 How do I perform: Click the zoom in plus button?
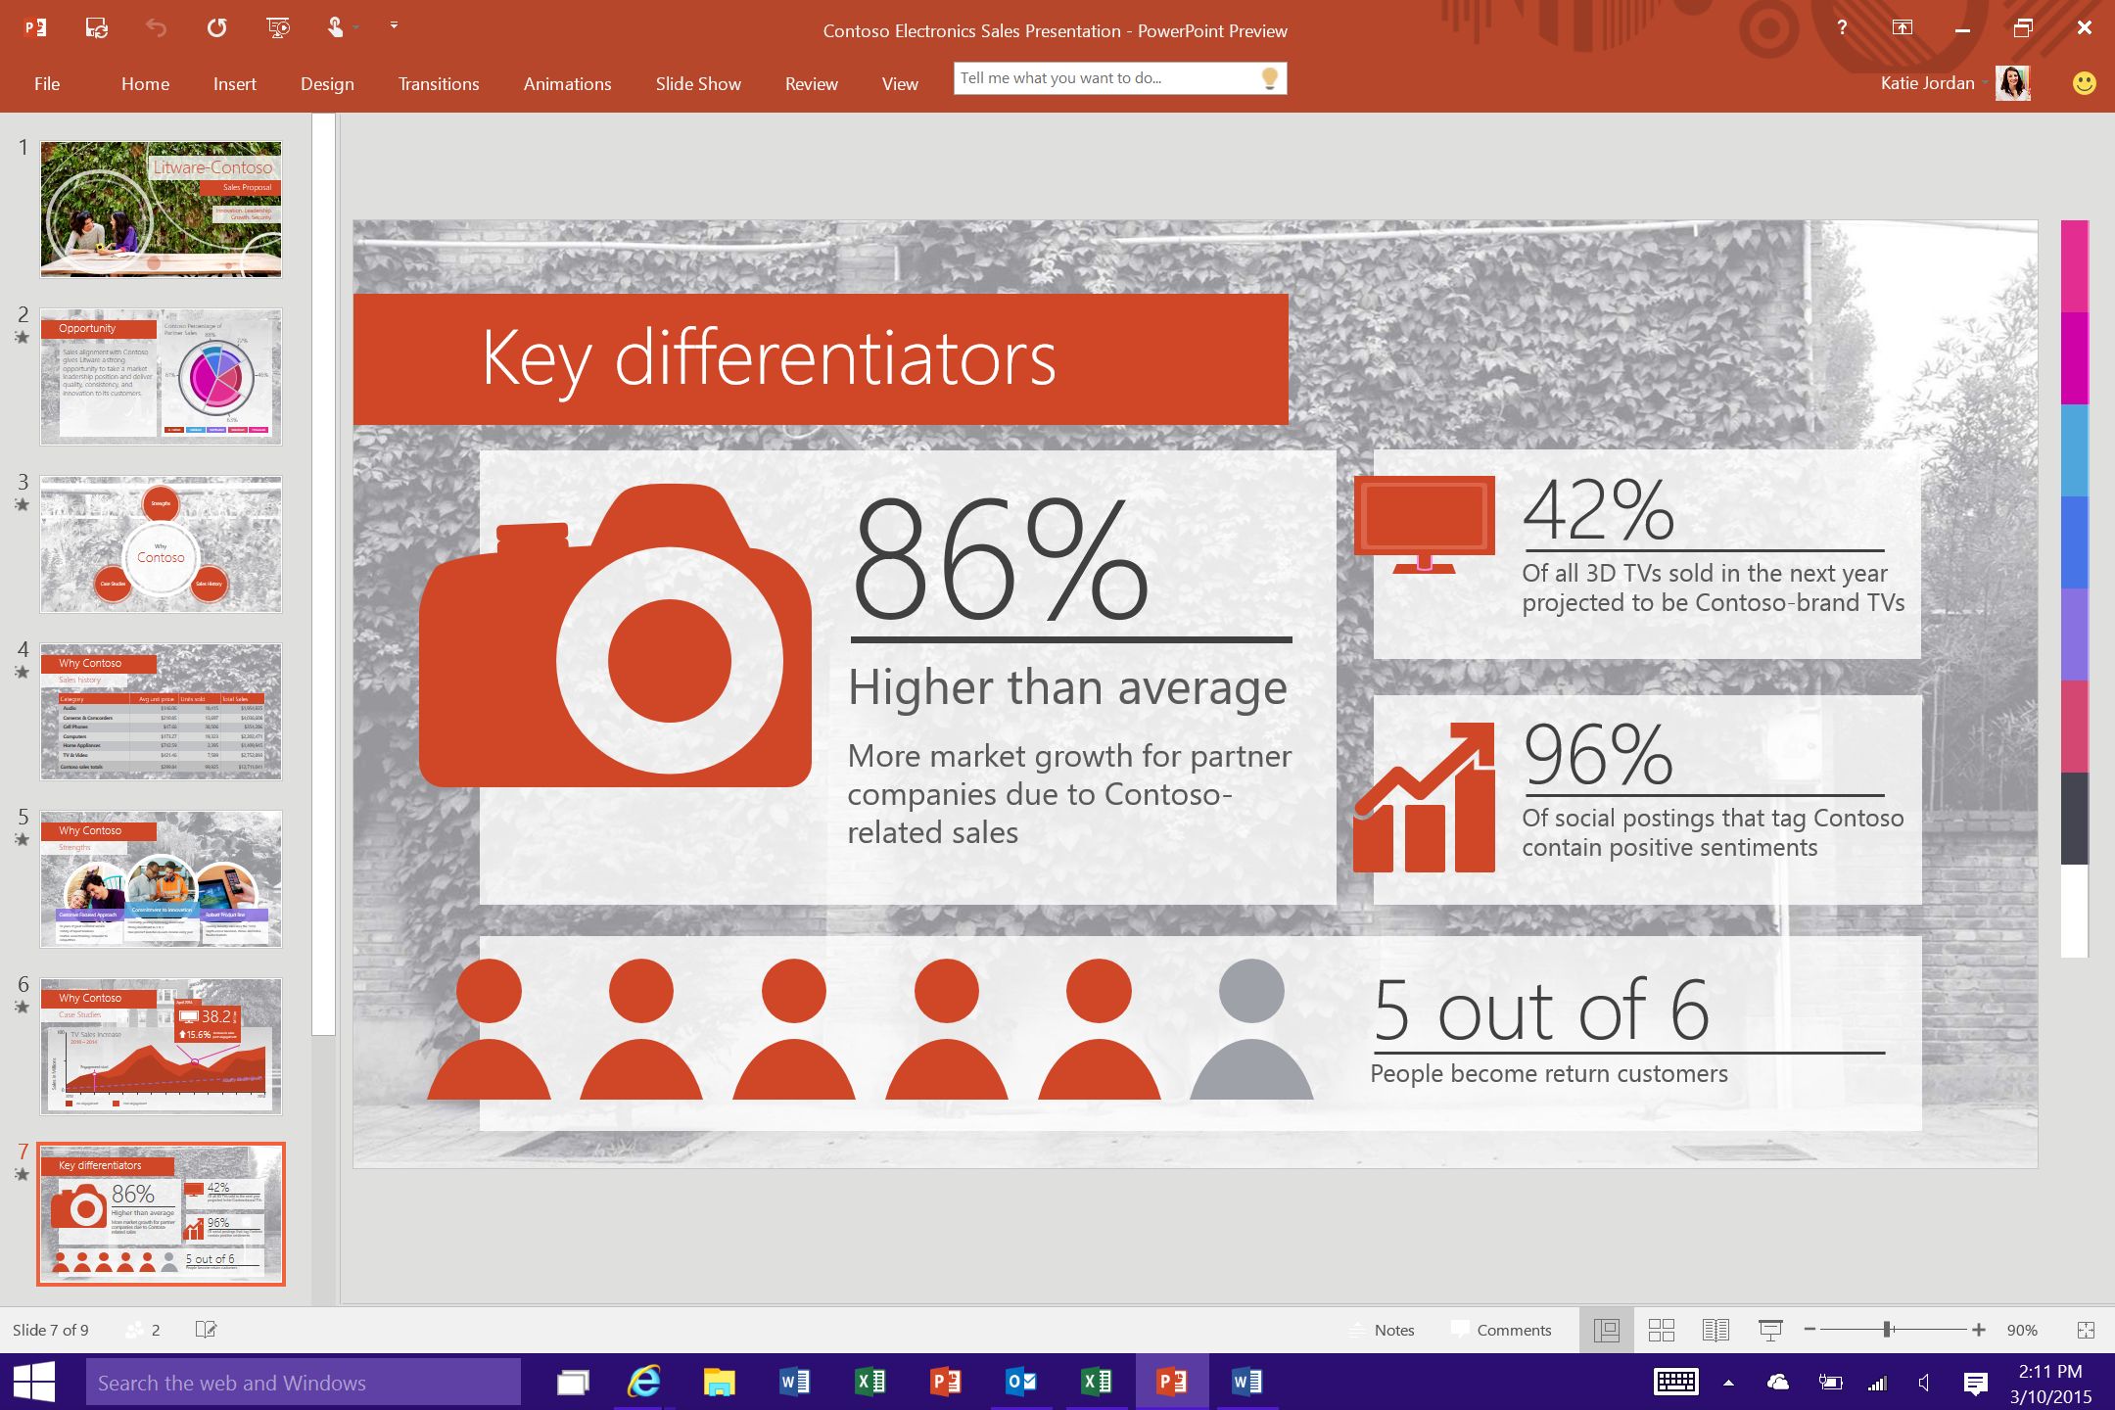[x=1979, y=1330]
